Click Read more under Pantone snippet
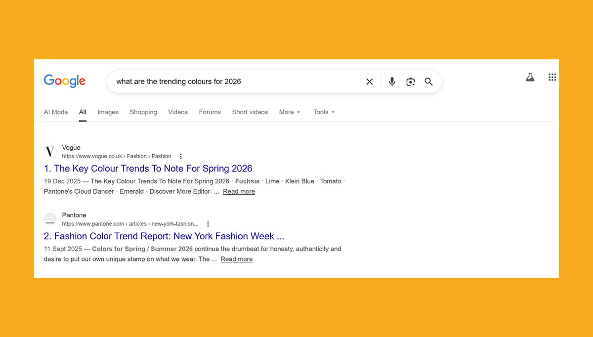This screenshot has height=337, width=593. (x=236, y=259)
